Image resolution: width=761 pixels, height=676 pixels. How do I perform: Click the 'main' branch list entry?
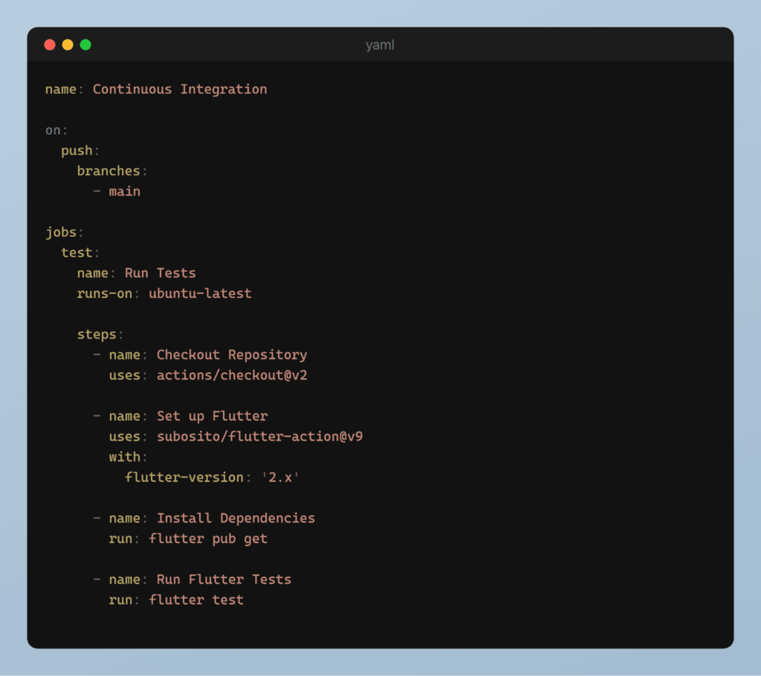point(124,192)
